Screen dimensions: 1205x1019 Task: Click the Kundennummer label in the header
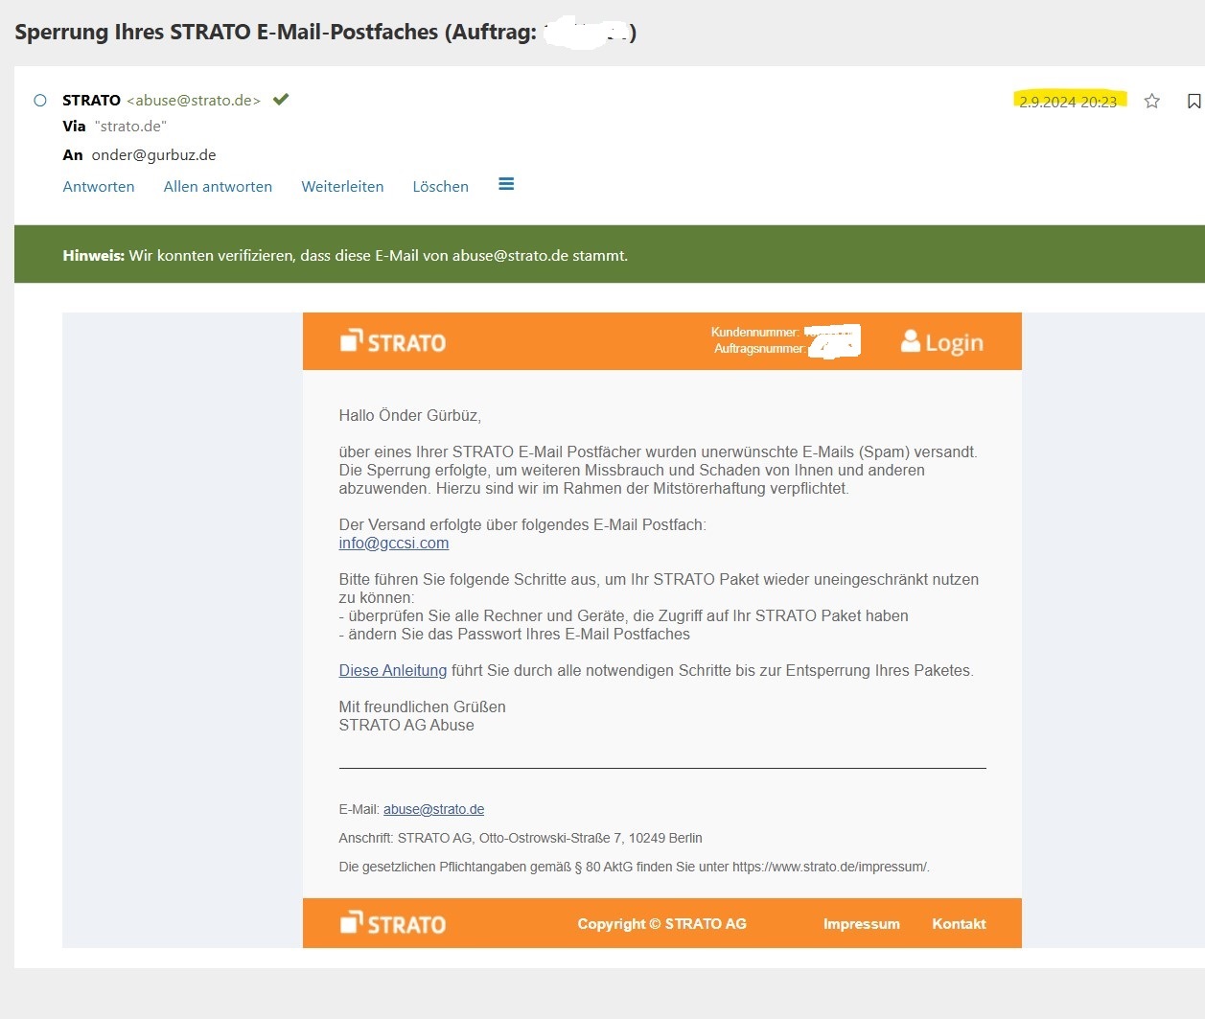click(x=754, y=333)
